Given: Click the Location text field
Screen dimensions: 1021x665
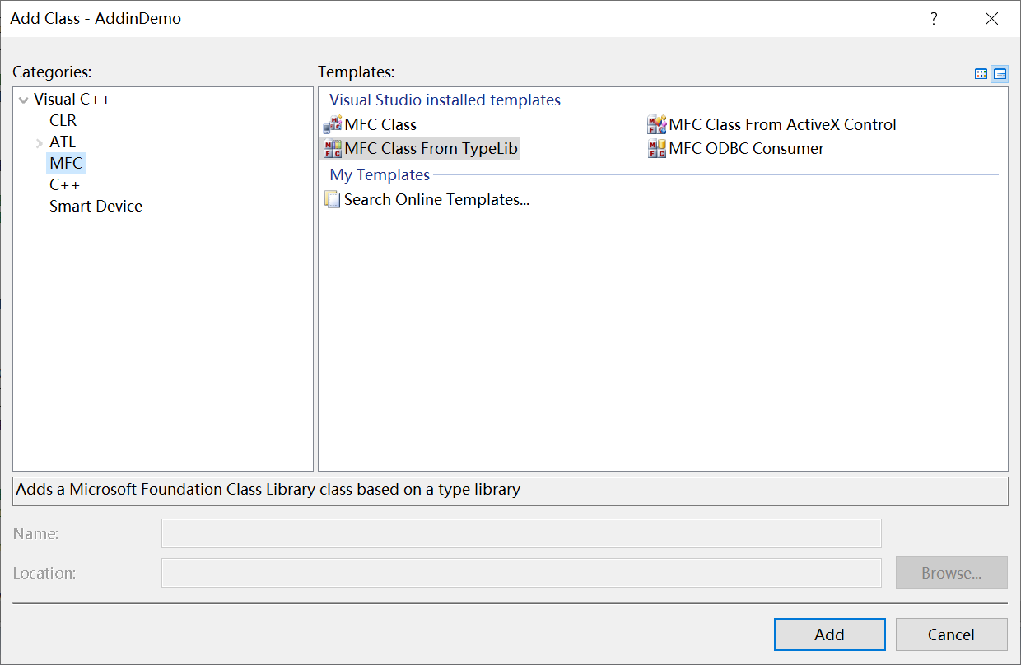Looking at the screenshot, I should pos(521,573).
